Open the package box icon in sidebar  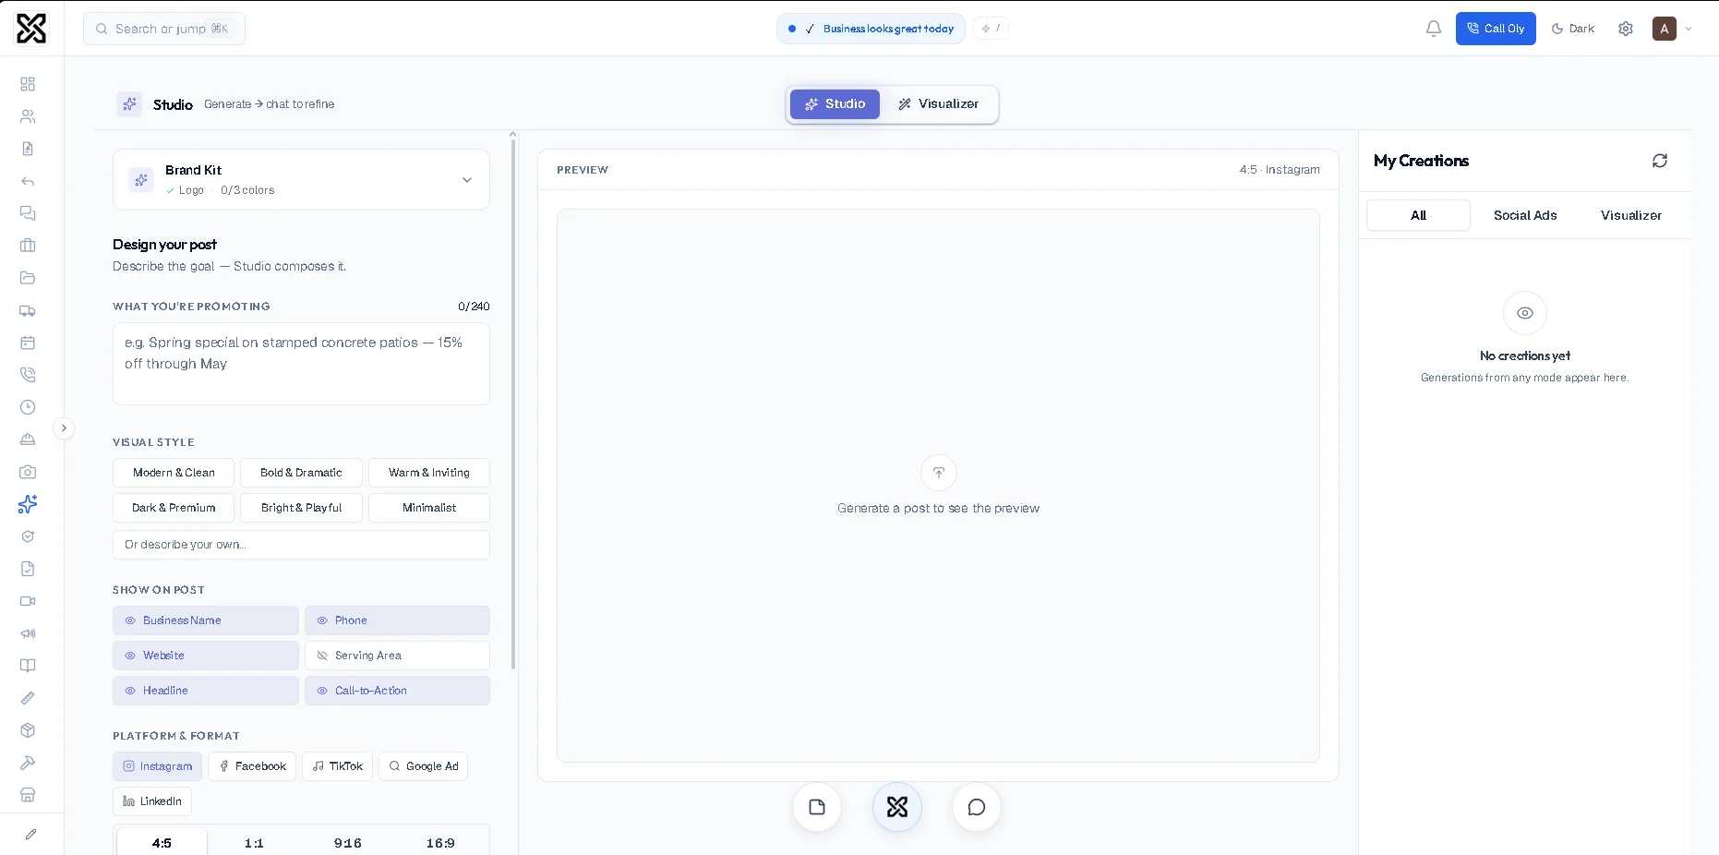[x=28, y=730]
